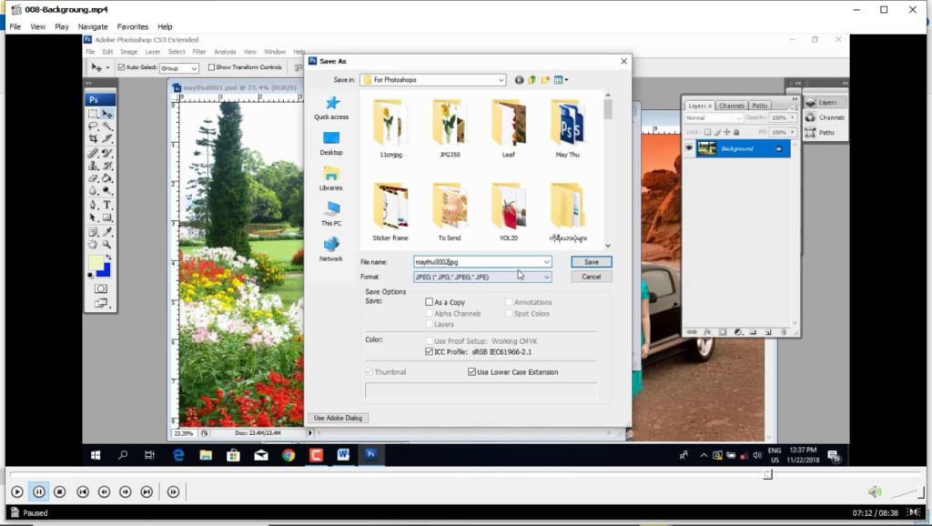Open Libraries in the Save As sidebar
932x526 pixels.
[331, 178]
